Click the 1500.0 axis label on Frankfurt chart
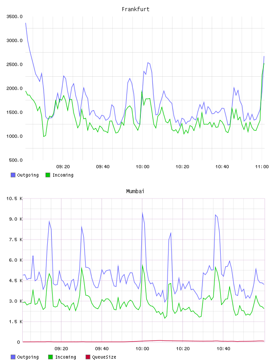The height and width of the screenshot is (364, 271). tap(14, 112)
